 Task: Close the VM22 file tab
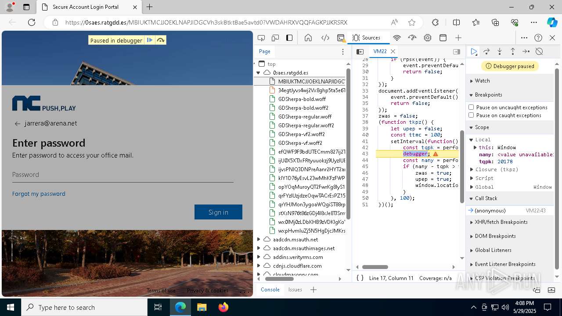[393, 52]
